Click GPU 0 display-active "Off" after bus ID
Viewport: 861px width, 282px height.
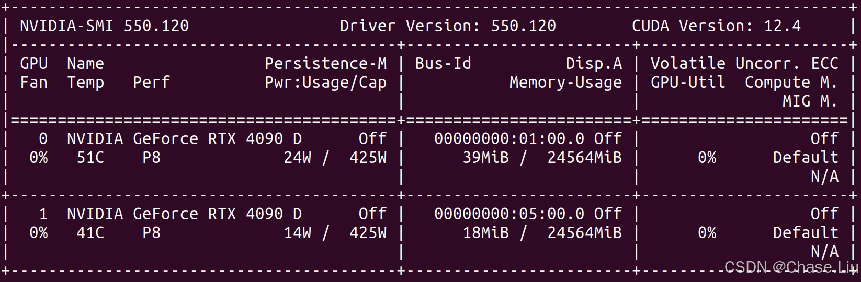(608, 138)
